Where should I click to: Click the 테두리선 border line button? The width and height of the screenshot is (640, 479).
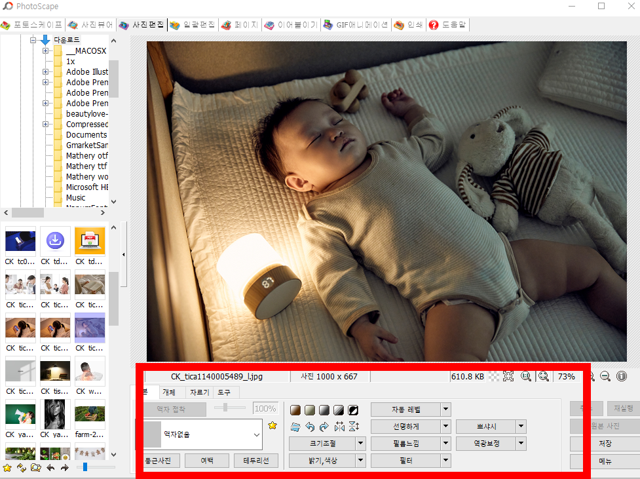tap(256, 461)
